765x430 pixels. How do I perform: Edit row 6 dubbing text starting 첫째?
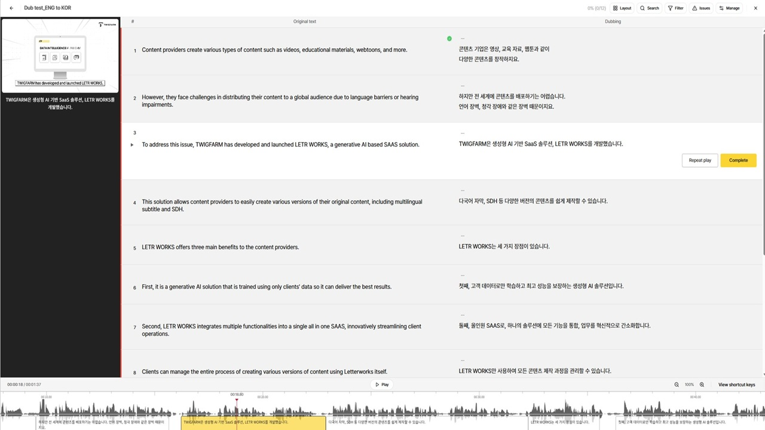pos(541,286)
